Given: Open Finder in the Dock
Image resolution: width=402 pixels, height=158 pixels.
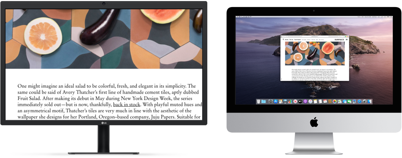Looking at the screenshot, I should click(369, 101).
